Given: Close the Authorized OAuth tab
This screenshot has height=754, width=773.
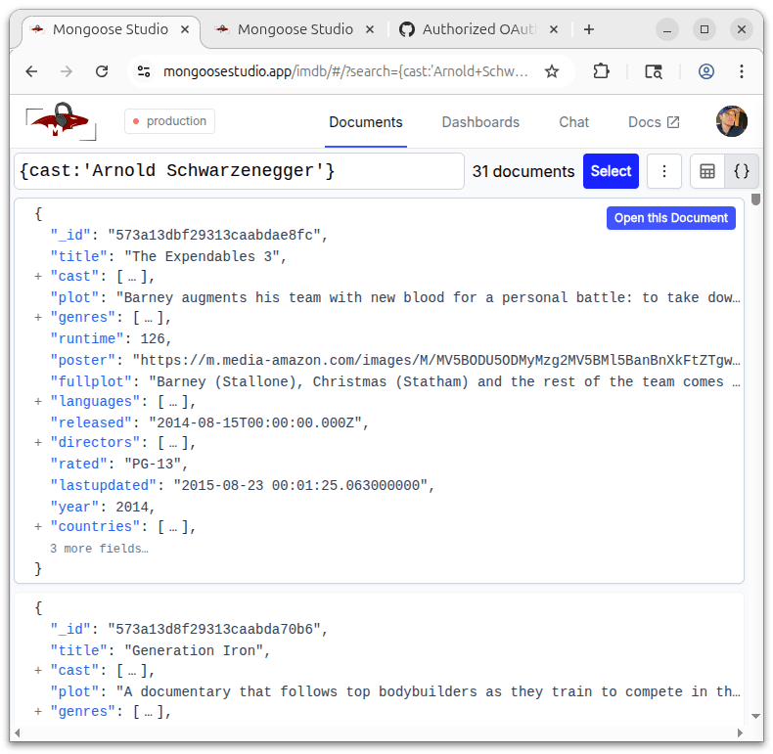Looking at the screenshot, I should click(x=554, y=29).
